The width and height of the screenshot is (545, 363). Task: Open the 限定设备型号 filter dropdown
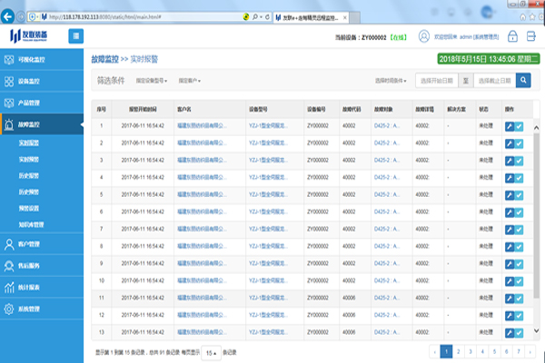click(x=153, y=80)
